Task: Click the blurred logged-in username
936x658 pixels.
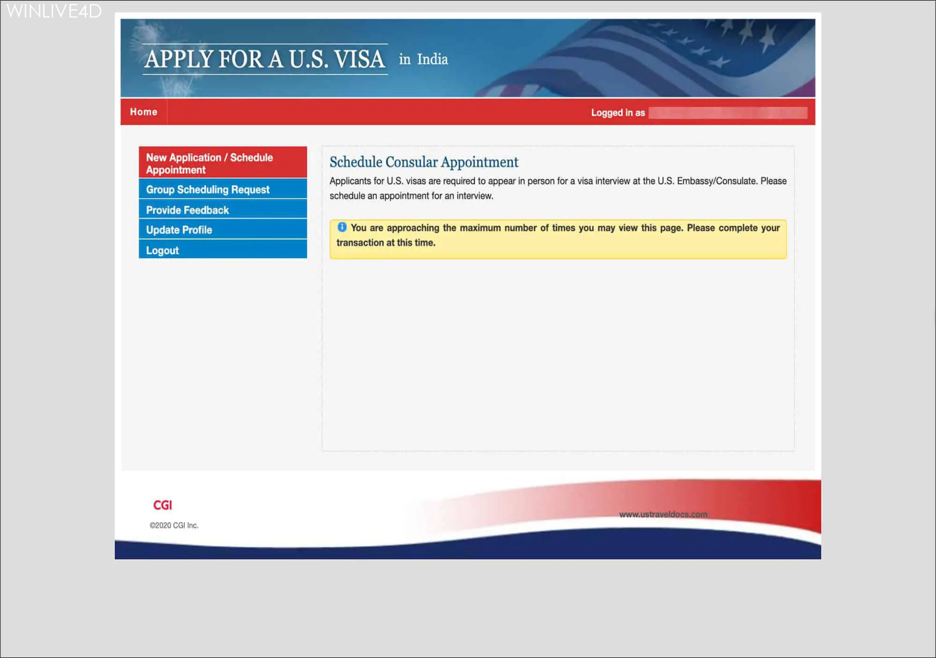Action: tap(728, 113)
